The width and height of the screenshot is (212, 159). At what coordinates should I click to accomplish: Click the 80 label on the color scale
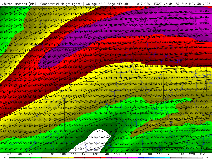[x=42, y=154]
